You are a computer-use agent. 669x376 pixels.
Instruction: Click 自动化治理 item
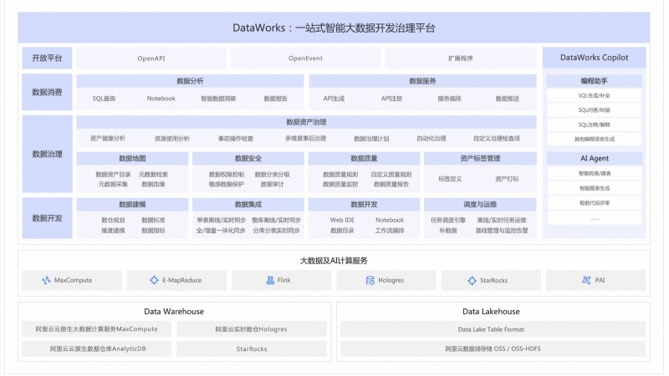point(432,139)
